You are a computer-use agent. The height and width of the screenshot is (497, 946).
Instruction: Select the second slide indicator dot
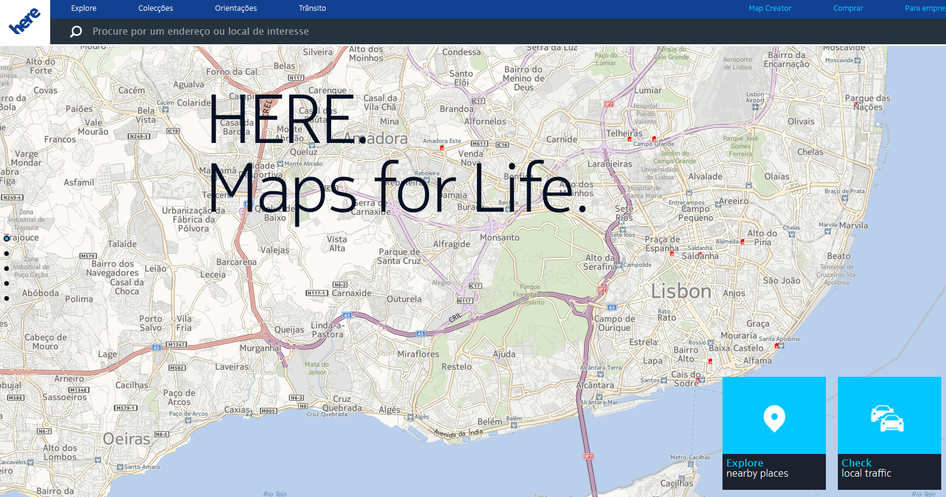7,254
